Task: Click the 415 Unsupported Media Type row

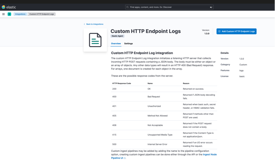Action: pyautogui.click(x=164, y=135)
